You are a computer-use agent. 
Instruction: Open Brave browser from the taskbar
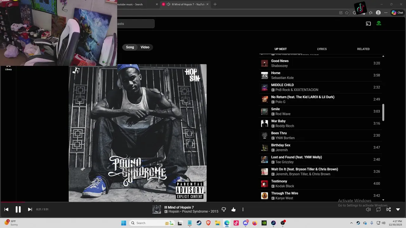208,223
